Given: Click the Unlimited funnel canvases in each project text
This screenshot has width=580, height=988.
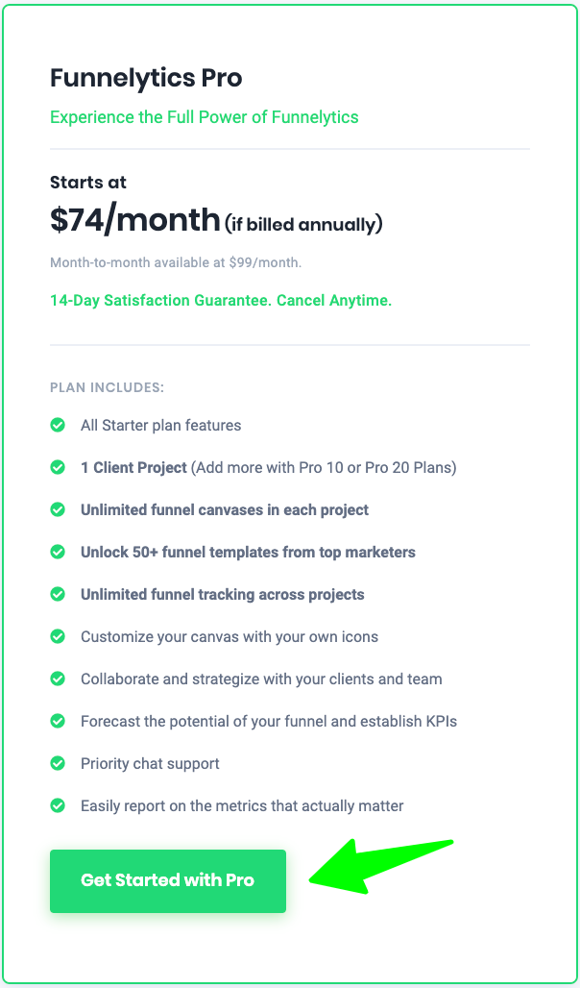Looking at the screenshot, I should pos(225,509).
